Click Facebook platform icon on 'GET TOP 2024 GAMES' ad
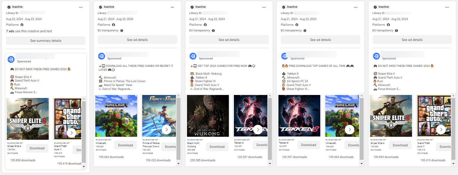458x175 pixels. (x=205, y=25)
